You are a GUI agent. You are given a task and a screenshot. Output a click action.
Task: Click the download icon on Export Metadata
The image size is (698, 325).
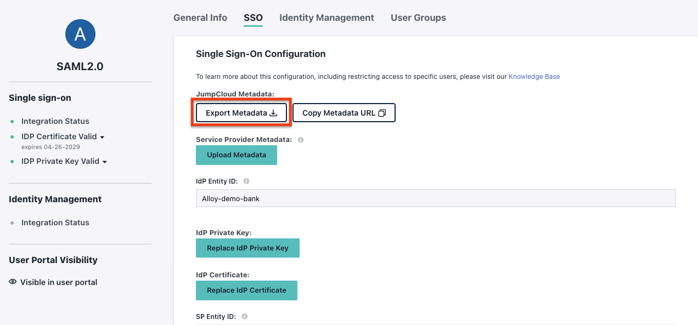tap(273, 113)
